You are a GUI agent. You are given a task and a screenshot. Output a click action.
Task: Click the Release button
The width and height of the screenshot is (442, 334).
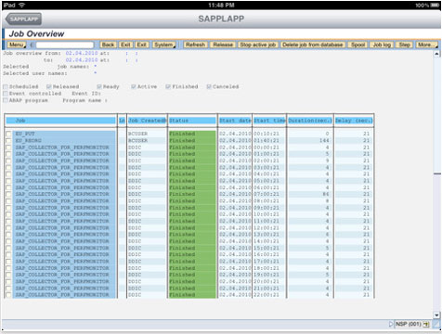point(223,45)
